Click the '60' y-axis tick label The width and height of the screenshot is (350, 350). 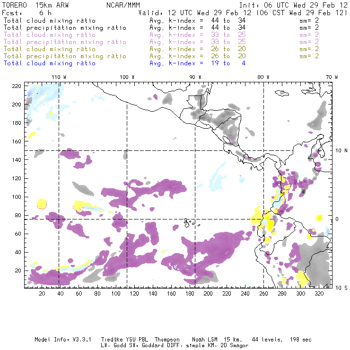[x=18, y=234]
